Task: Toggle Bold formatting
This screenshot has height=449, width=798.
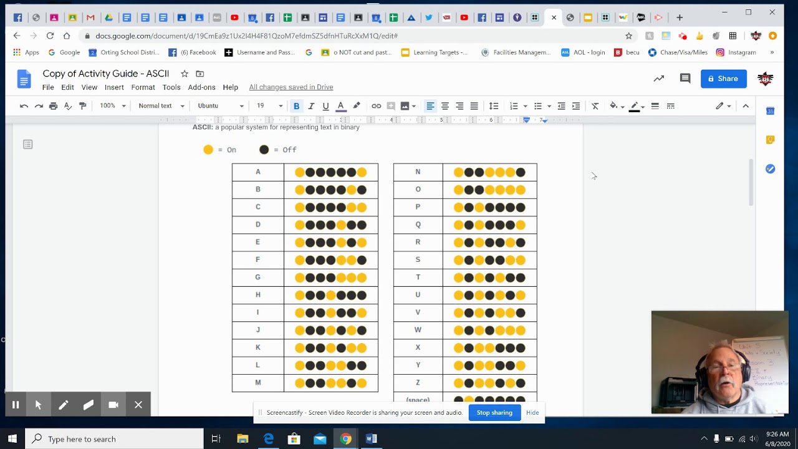Action: [297, 106]
